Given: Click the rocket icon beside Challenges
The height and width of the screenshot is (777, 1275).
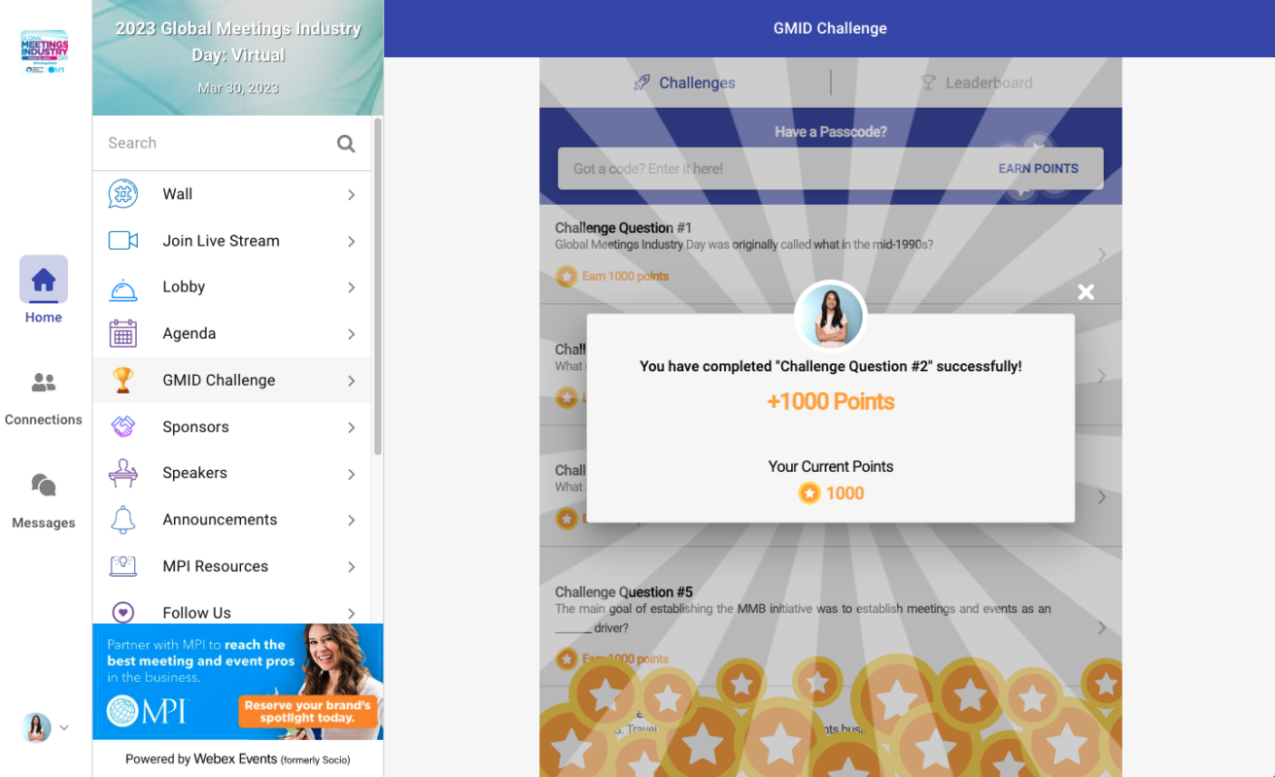Looking at the screenshot, I should pyautogui.click(x=641, y=83).
